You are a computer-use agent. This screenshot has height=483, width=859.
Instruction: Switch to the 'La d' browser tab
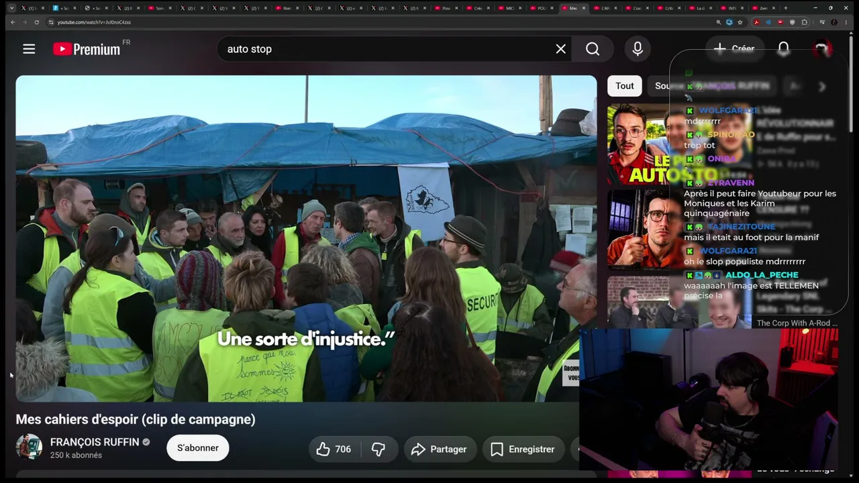[700, 8]
